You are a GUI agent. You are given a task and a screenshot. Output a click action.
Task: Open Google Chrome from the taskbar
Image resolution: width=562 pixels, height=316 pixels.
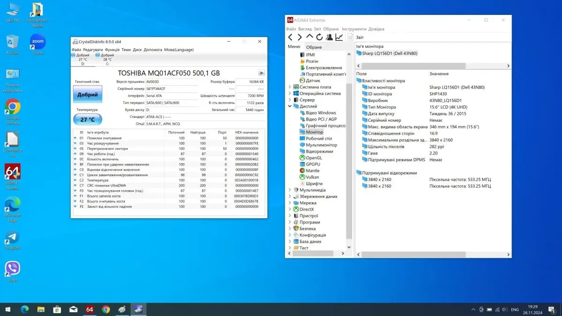point(106,309)
